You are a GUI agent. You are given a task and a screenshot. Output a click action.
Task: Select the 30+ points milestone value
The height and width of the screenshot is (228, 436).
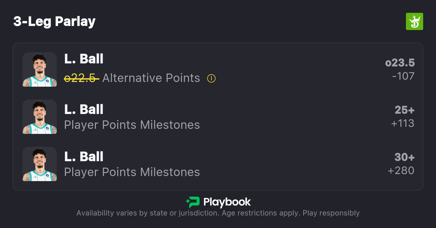405,157
